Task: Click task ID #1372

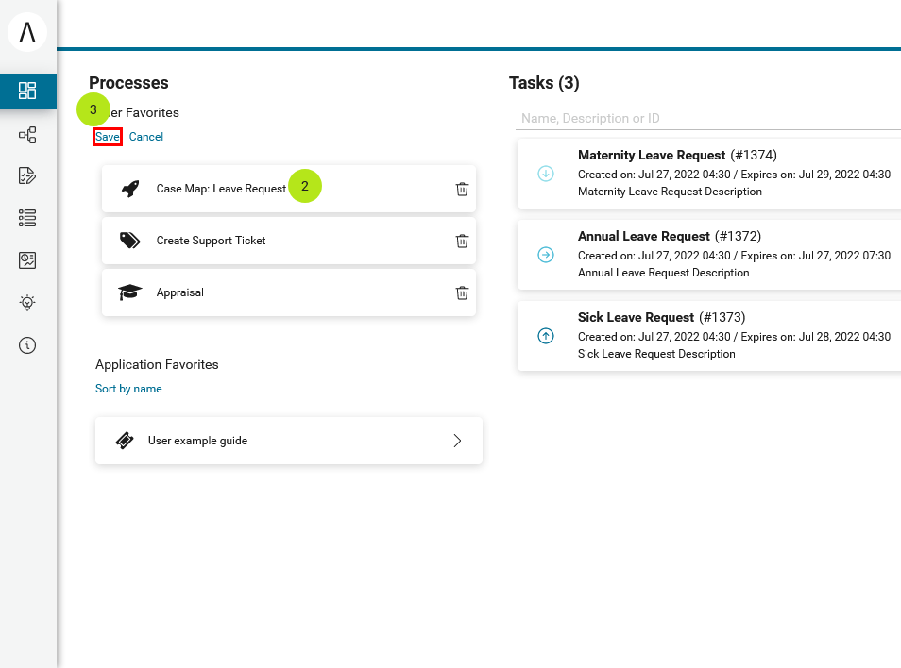Action: pyautogui.click(x=739, y=236)
